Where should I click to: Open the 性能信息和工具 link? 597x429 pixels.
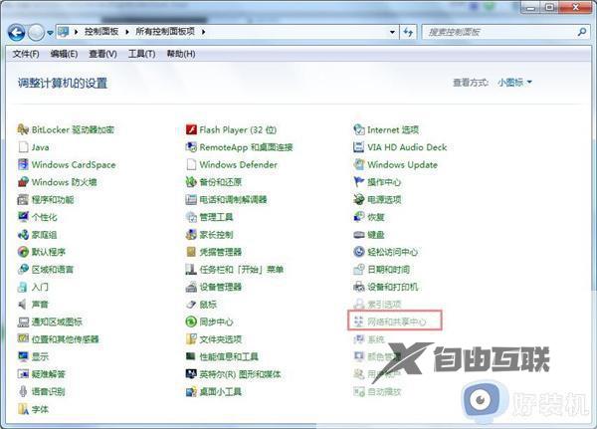[x=229, y=356]
